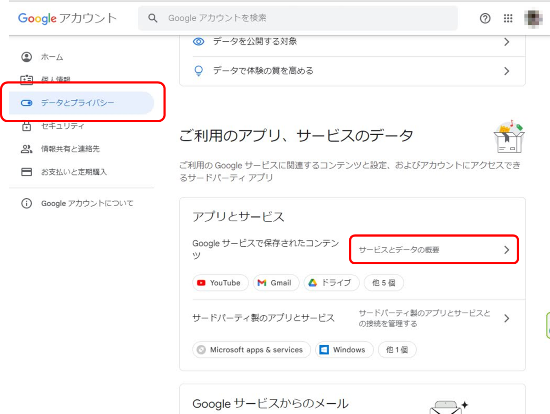Show the 他 5 個 services chip
The image size is (550, 414).
click(384, 283)
